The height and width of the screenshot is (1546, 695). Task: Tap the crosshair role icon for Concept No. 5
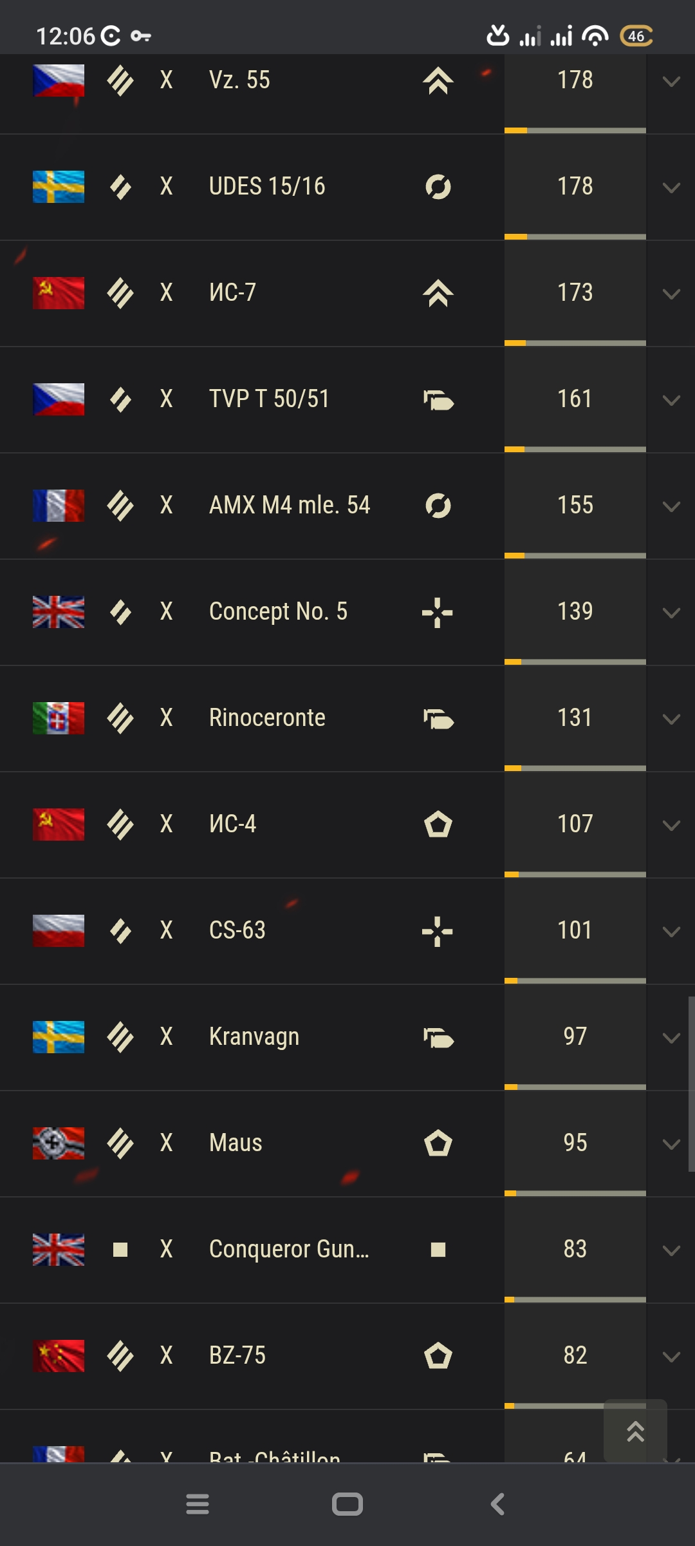[438, 612]
